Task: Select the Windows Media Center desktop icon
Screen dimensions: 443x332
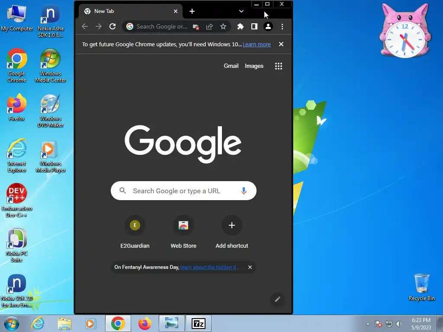Action: tap(50, 66)
